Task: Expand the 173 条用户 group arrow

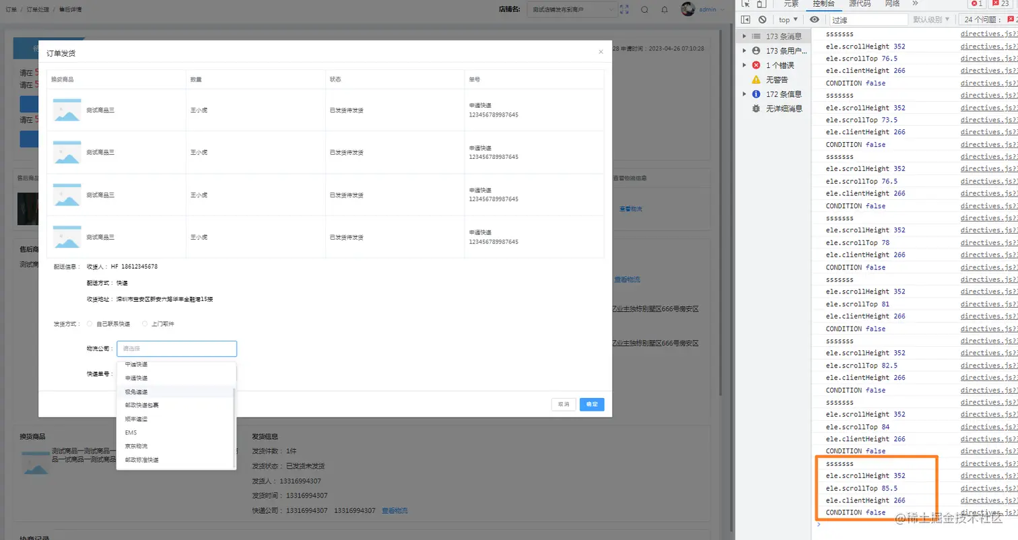Action: 744,50
